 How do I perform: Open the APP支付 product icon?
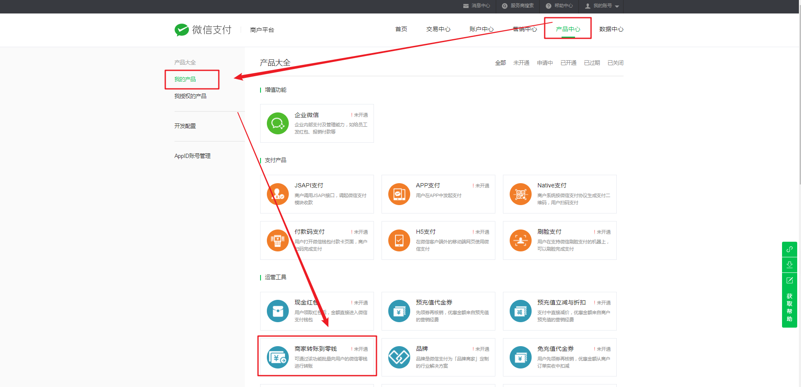399,194
